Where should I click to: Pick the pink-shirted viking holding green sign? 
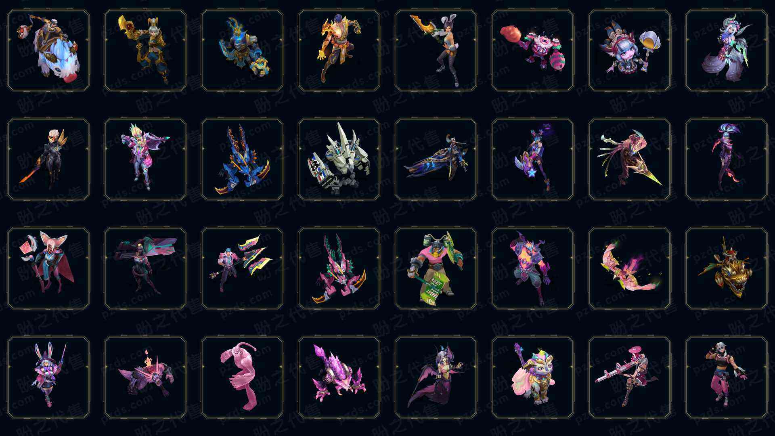point(436,268)
